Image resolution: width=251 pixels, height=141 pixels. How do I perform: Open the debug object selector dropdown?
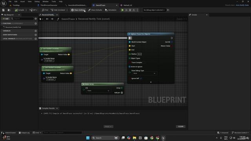click(x=154, y=10)
